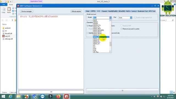Click the Explorer up-arrow navigation icon
This screenshot has height=99, width=176.
12,20
